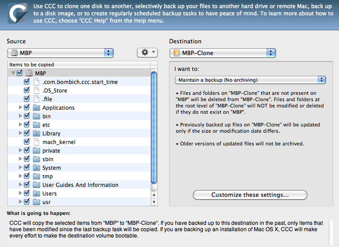This screenshot has width=339, height=247.
Task: Uncheck the Users checkbox
Action: coord(27,193)
